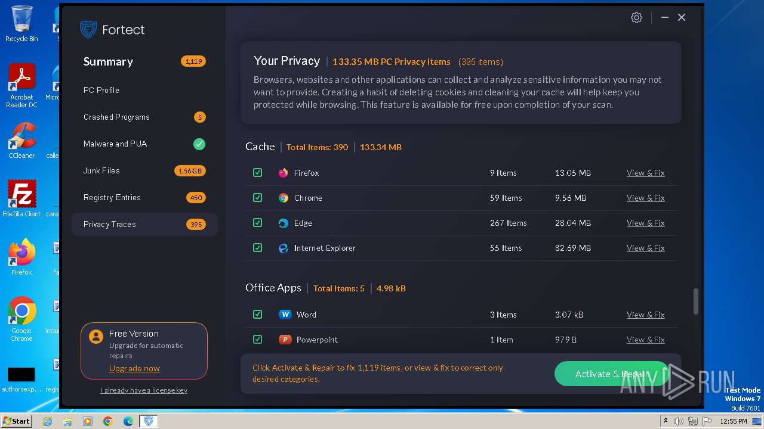Select Privacy Traces section
The width and height of the screenshot is (764, 429).
(x=144, y=224)
